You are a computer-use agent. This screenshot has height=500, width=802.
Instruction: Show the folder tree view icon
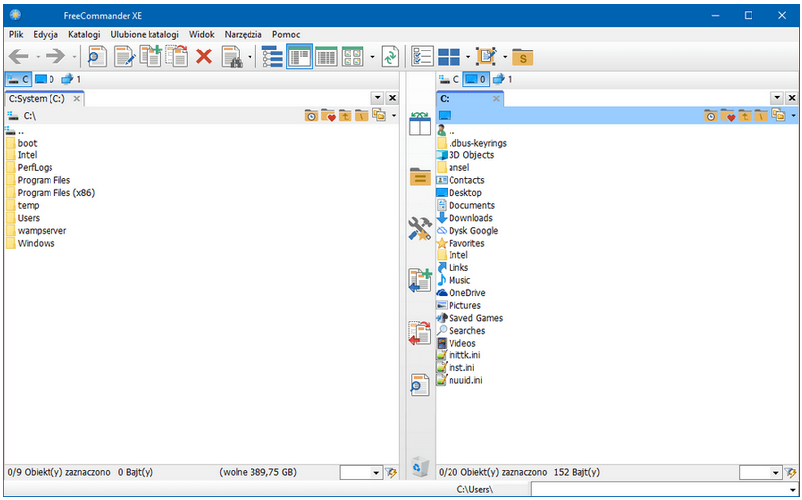[272, 56]
